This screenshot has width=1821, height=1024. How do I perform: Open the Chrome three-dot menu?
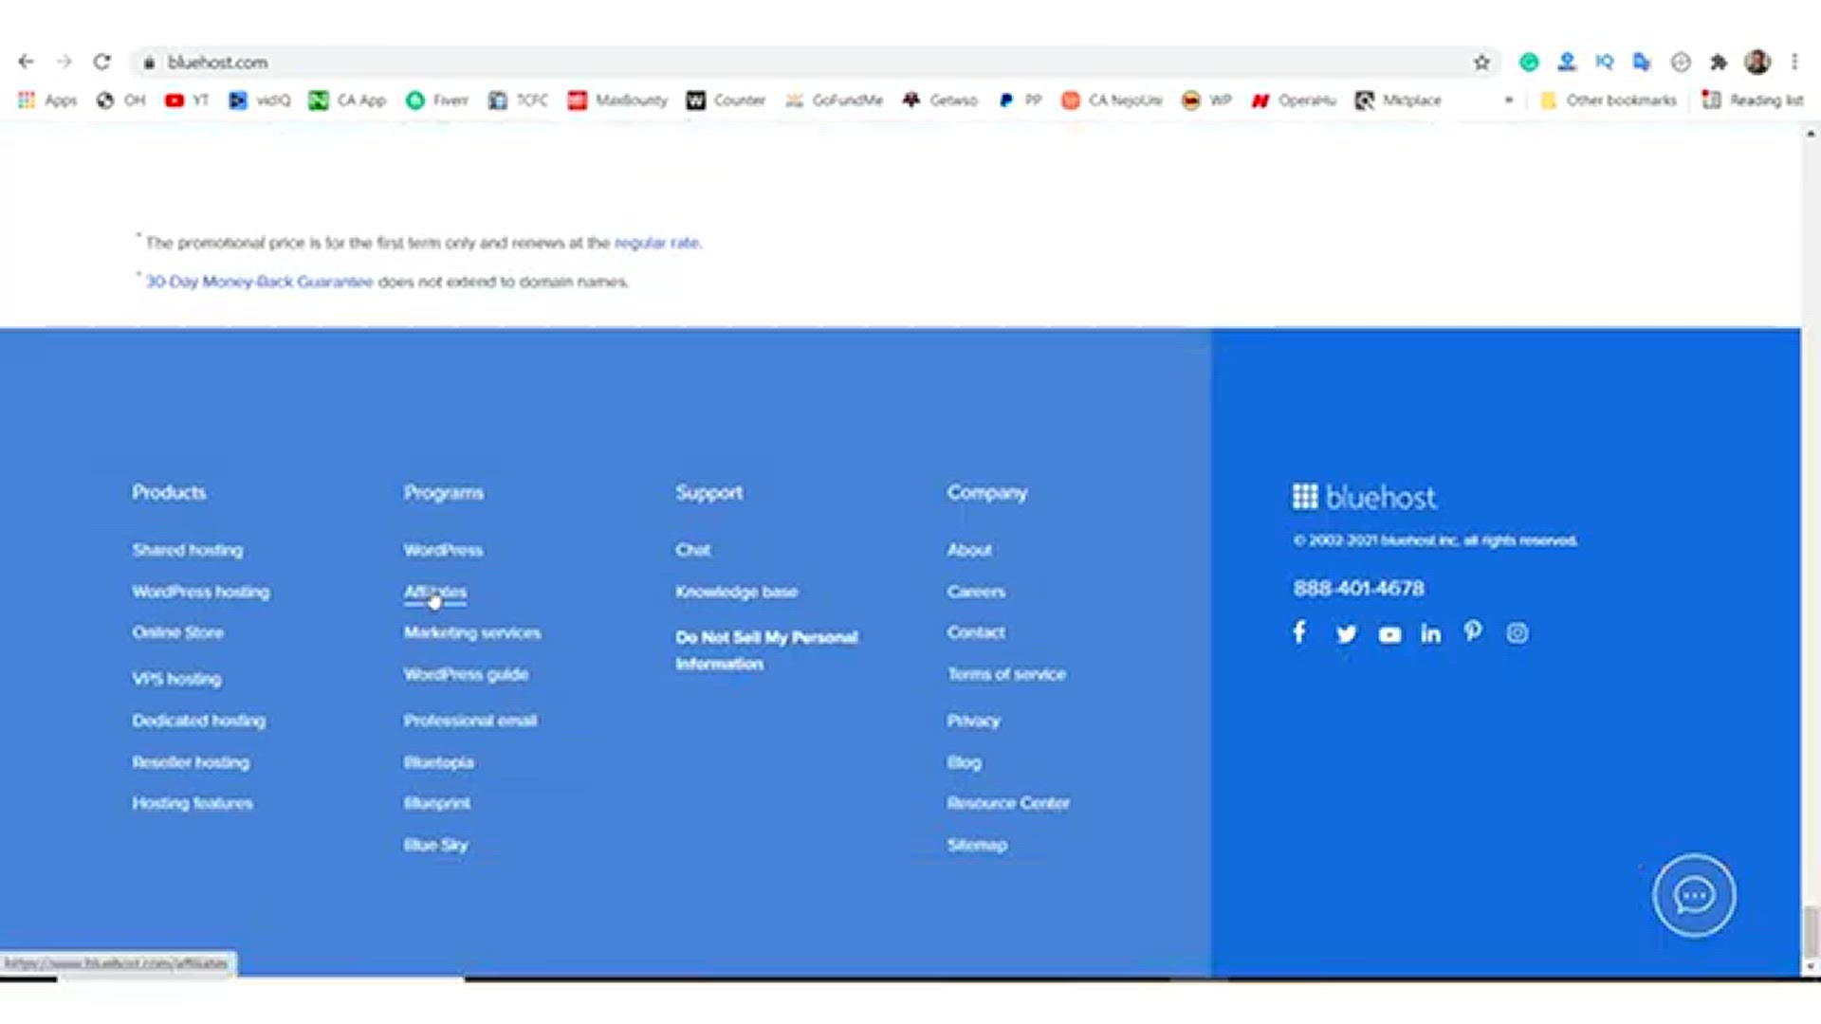[1794, 62]
